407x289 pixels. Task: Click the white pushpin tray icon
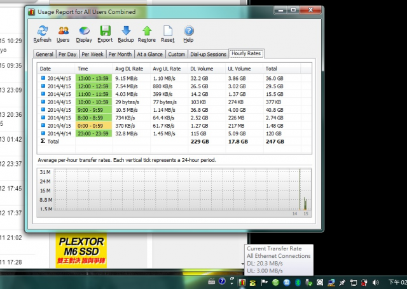[342, 282]
